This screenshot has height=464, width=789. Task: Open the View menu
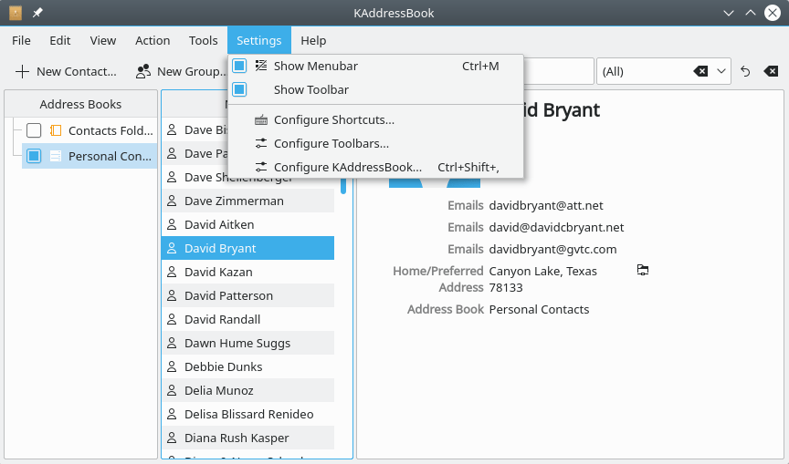102,41
